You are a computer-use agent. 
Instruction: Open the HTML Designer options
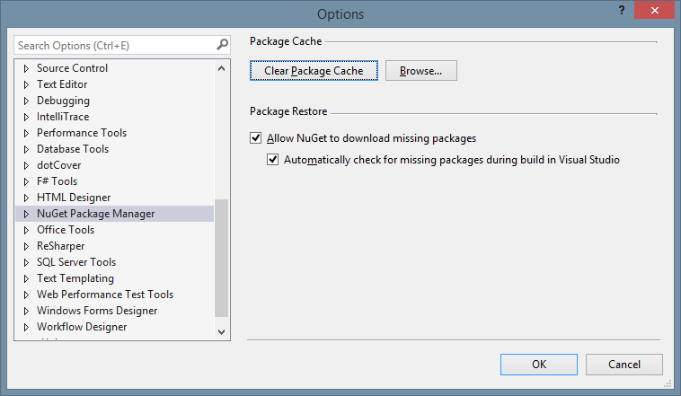point(74,198)
